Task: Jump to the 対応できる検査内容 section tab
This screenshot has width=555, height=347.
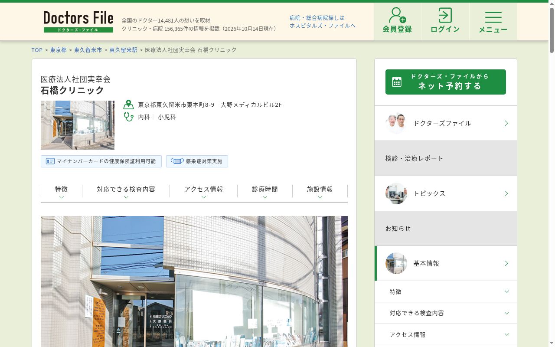Action: point(126,191)
